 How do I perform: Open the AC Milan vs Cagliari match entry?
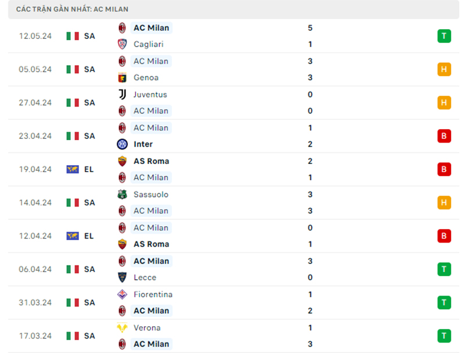tap(233, 35)
